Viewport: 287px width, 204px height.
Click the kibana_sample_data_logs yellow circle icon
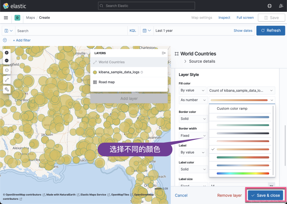coord(95,72)
